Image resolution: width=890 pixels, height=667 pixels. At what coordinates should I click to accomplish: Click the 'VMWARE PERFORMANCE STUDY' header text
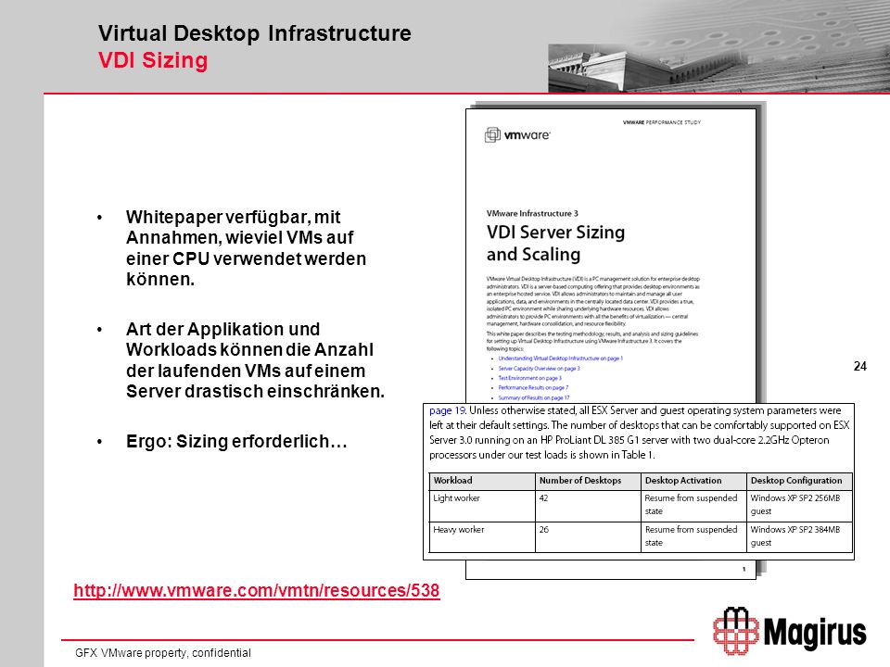click(x=661, y=122)
